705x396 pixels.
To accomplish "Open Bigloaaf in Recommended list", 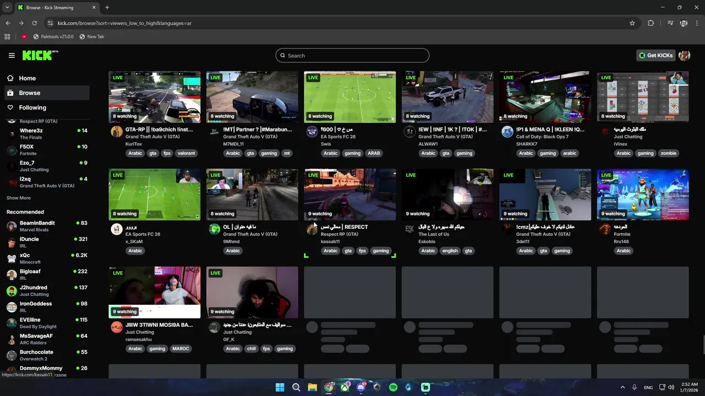I will pyautogui.click(x=47, y=274).
